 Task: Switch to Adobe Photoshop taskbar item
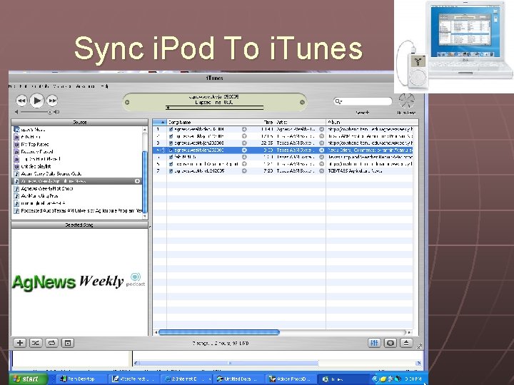click(291, 379)
